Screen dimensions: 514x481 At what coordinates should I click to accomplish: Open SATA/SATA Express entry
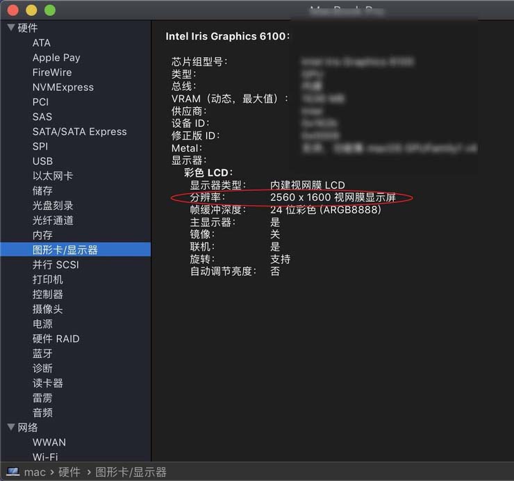(80, 131)
